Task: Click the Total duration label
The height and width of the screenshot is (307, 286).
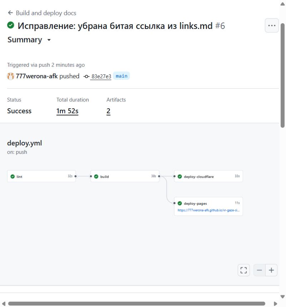Action: pos(73,100)
